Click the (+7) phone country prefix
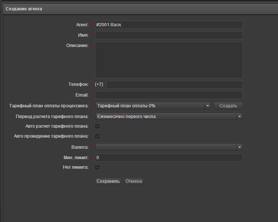Viewport: 278px width, 222px height. pos(99,84)
